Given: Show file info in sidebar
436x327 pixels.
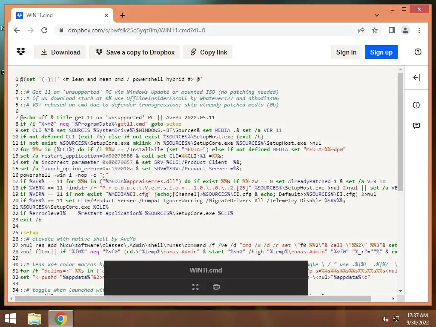Looking at the screenshot, I should pyautogui.click(x=416, y=105).
